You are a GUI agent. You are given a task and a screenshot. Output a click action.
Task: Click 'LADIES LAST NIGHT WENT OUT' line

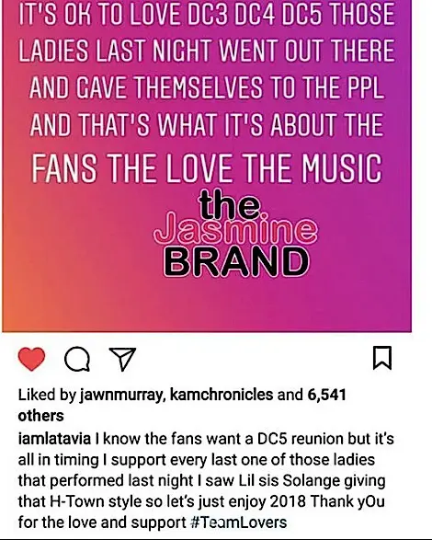point(207,51)
